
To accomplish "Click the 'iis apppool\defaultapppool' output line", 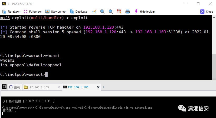I will coord(31,65).
